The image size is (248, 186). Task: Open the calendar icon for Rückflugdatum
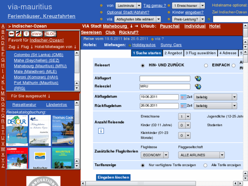(183, 105)
